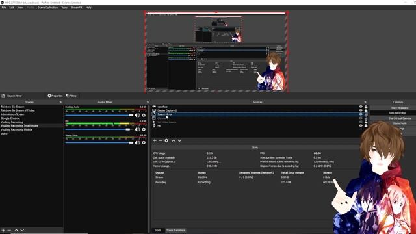Hide the newface source via eye icon
Image resolution: width=416 pixels, height=234 pixels.
click(361, 107)
